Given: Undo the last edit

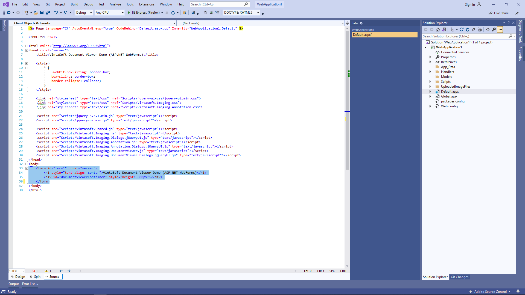Looking at the screenshot, I should click(56, 13).
